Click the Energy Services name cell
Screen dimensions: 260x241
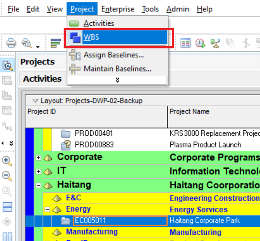coord(214,209)
